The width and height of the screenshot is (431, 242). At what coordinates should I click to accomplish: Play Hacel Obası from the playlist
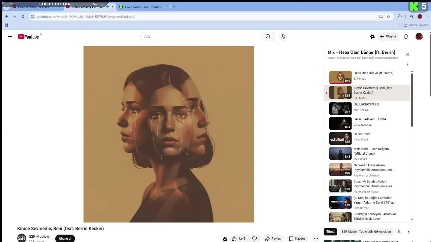point(367,138)
